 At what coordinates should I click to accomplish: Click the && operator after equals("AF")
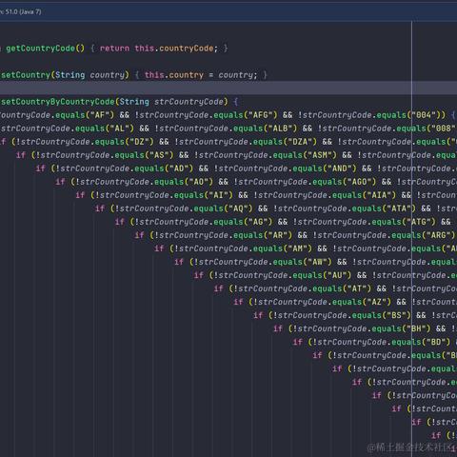pos(125,115)
